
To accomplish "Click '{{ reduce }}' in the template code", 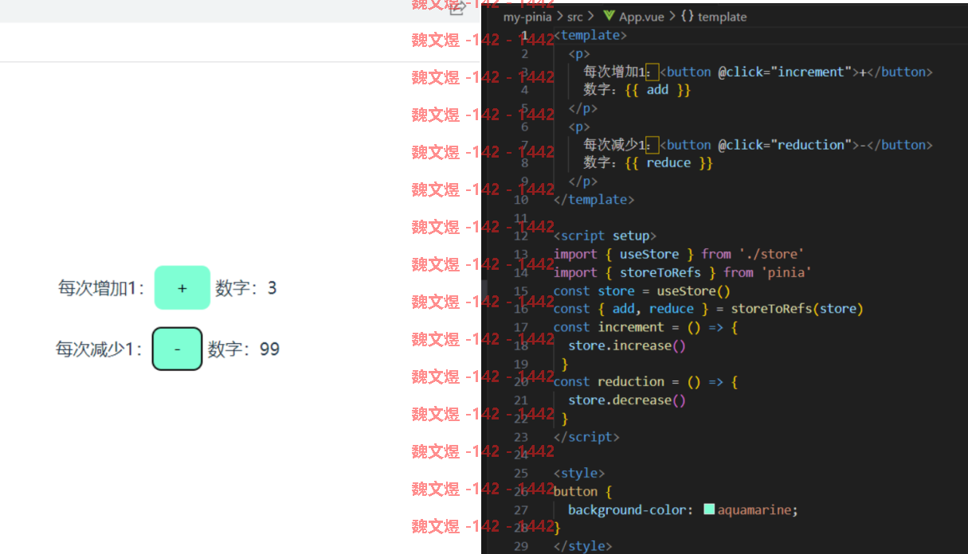I will pos(668,163).
